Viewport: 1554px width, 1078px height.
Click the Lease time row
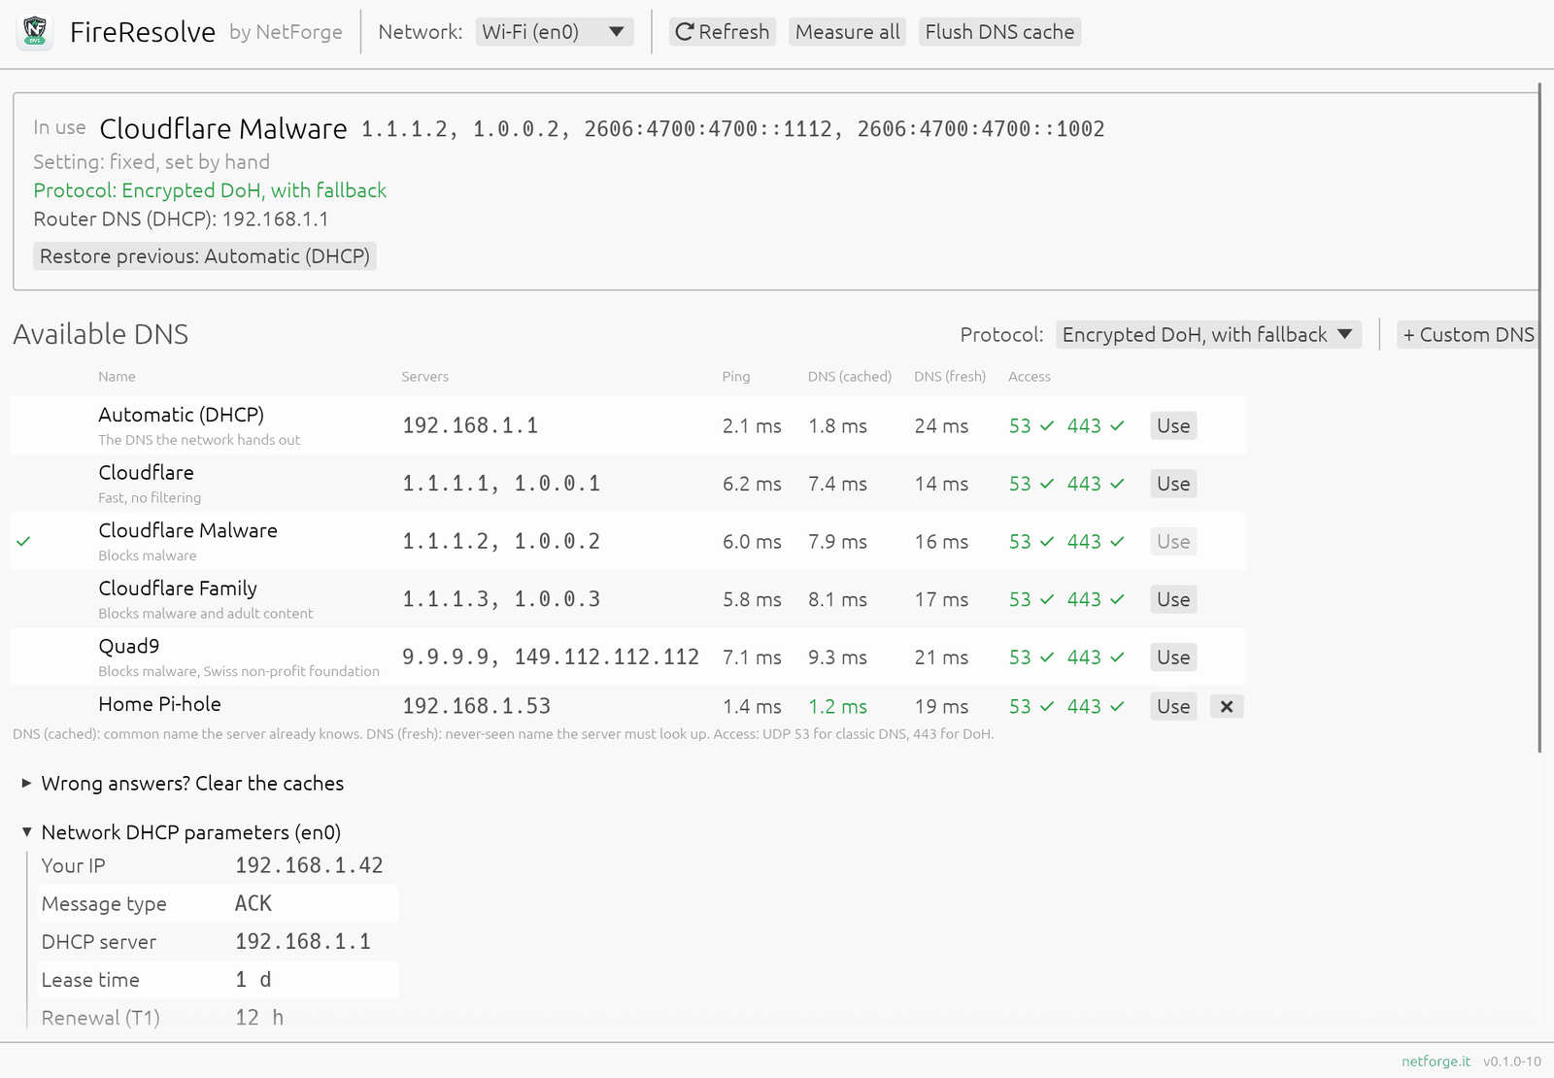pyautogui.click(x=219, y=980)
